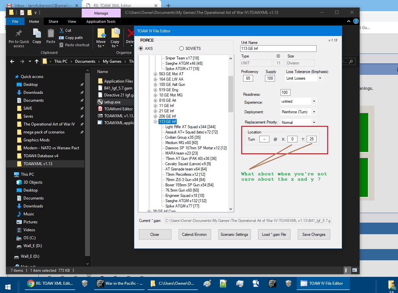Screen dimensions: 398x293
Task: Expand the 185 GE Aslt Gun unit
Action: point(155,85)
